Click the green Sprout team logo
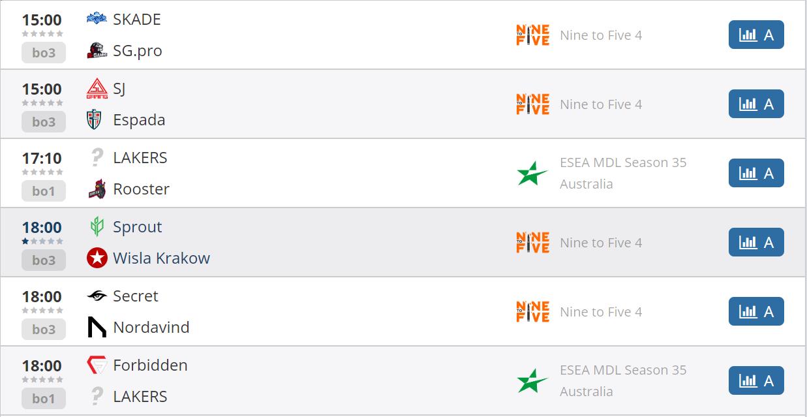Viewport: 807px width, 417px height. (97, 227)
